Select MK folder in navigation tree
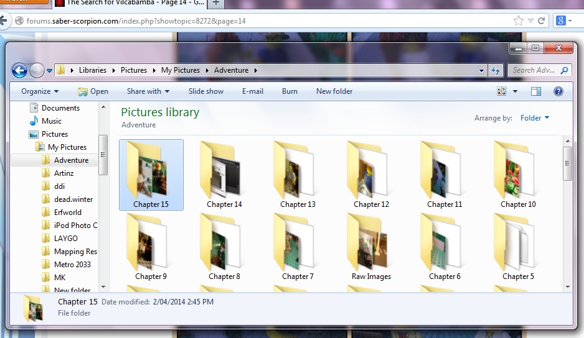The height and width of the screenshot is (338, 584). point(54,277)
